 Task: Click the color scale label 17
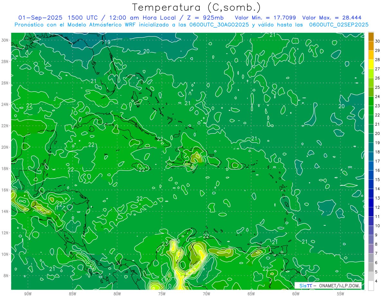pyautogui.click(x=378, y=161)
